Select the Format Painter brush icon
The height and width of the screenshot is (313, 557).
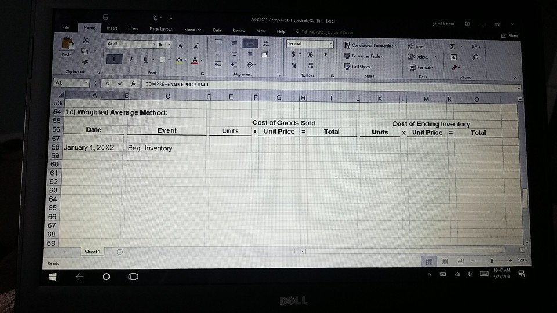[x=85, y=62]
